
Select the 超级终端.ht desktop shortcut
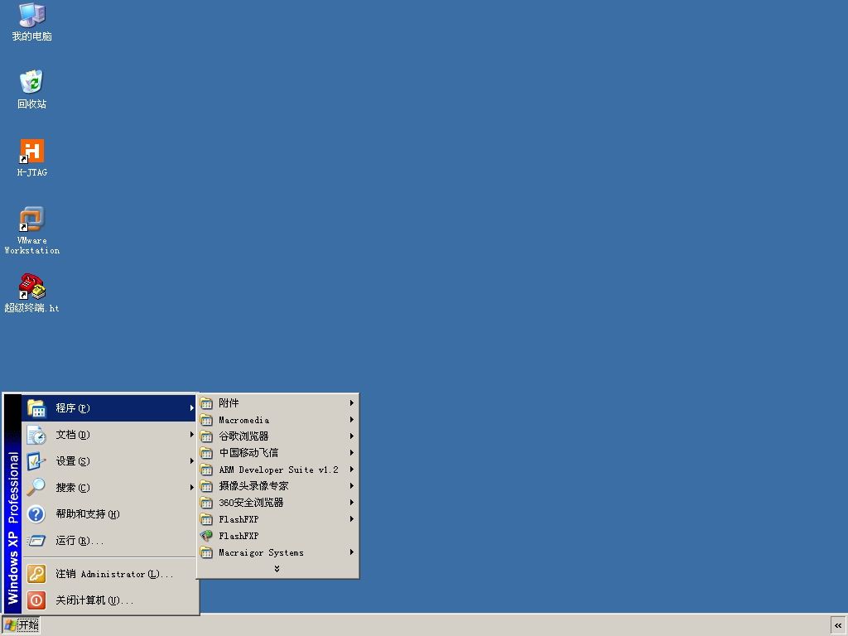(x=32, y=294)
